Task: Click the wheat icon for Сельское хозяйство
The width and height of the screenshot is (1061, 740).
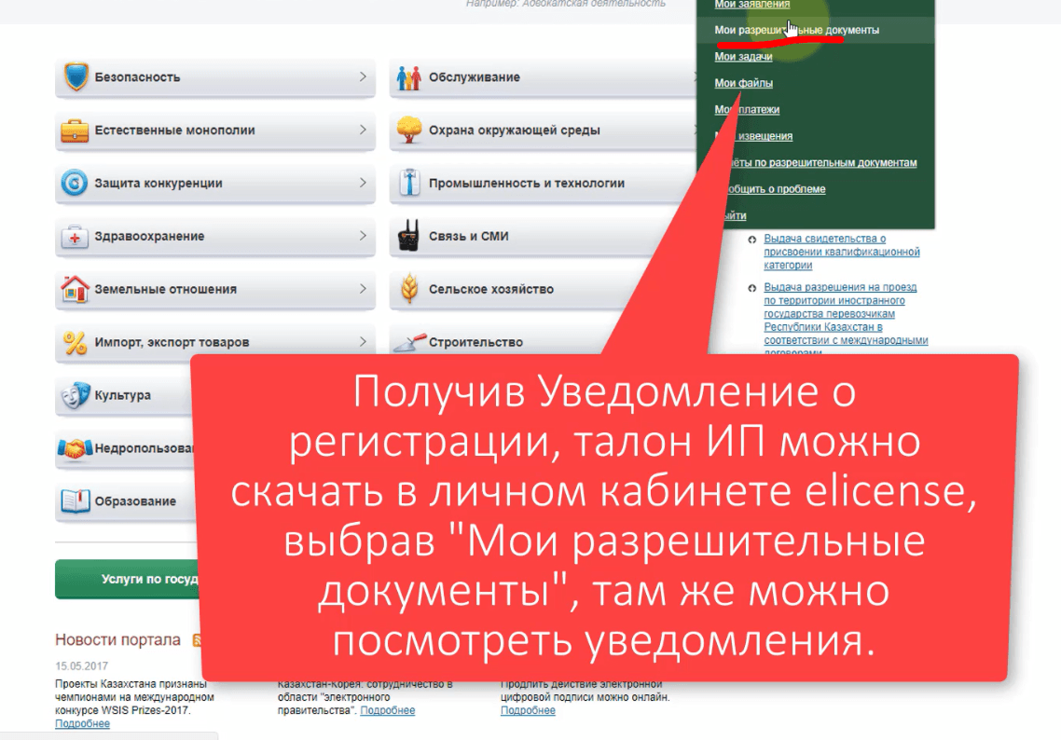Action: click(x=407, y=289)
